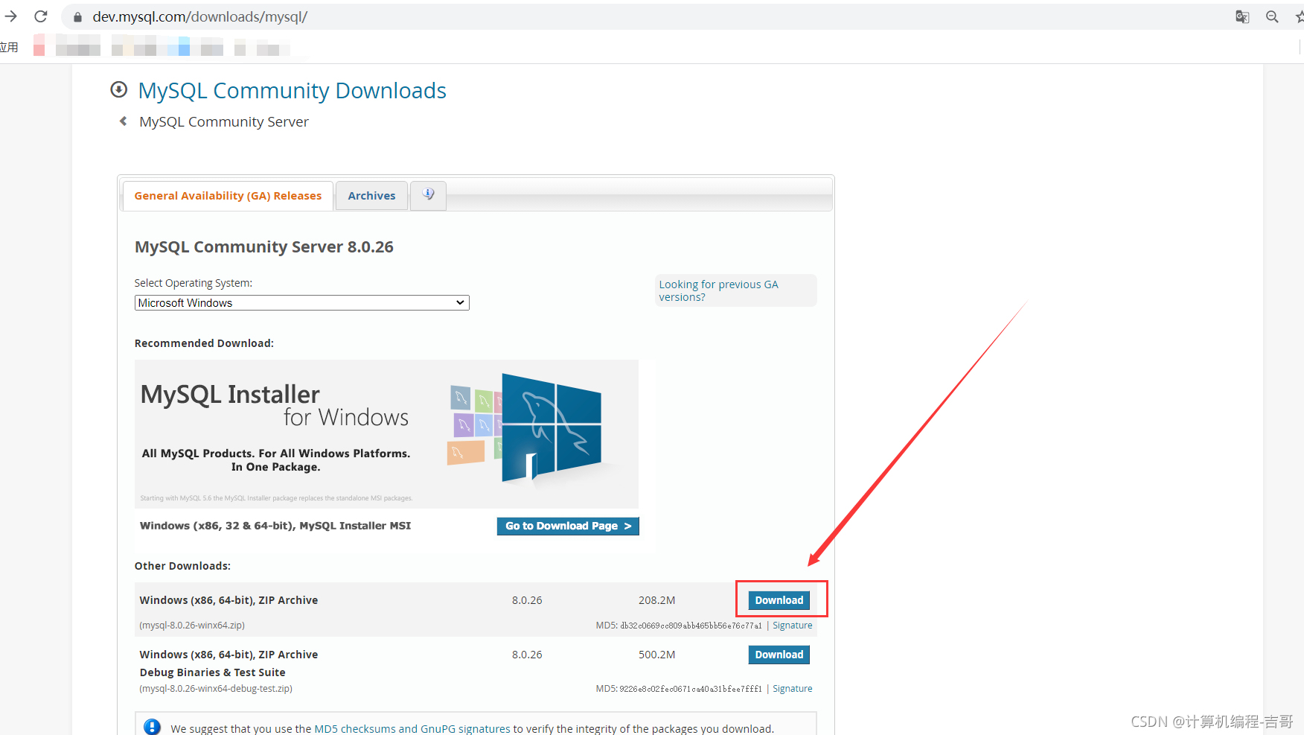Click the 'Recommended Download:' label
Screen dimensions: 1304x735
[204, 343]
